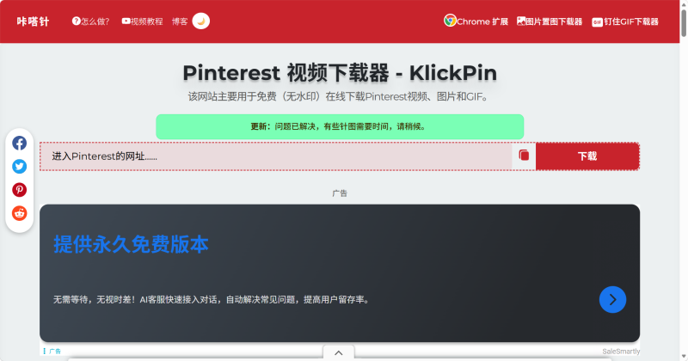Screen dimensions: 688x361
Task: Go to the 博客 blog
Action: click(x=180, y=21)
